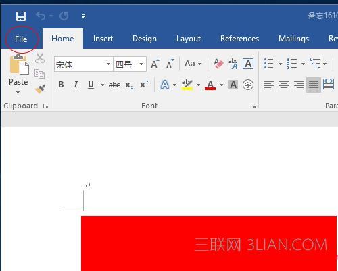Expand the Change Case Aa dropdown
Image resolution: width=338 pixels, height=271 pixels.
pyautogui.click(x=193, y=64)
